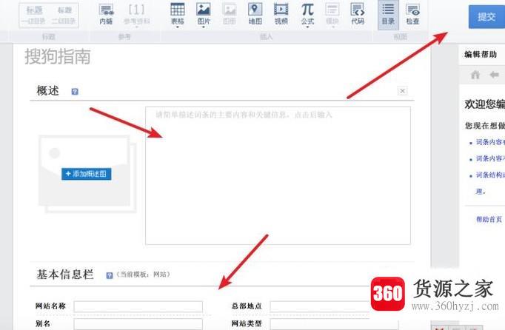Click the 当前模板：网站 label

coord(143,275)
